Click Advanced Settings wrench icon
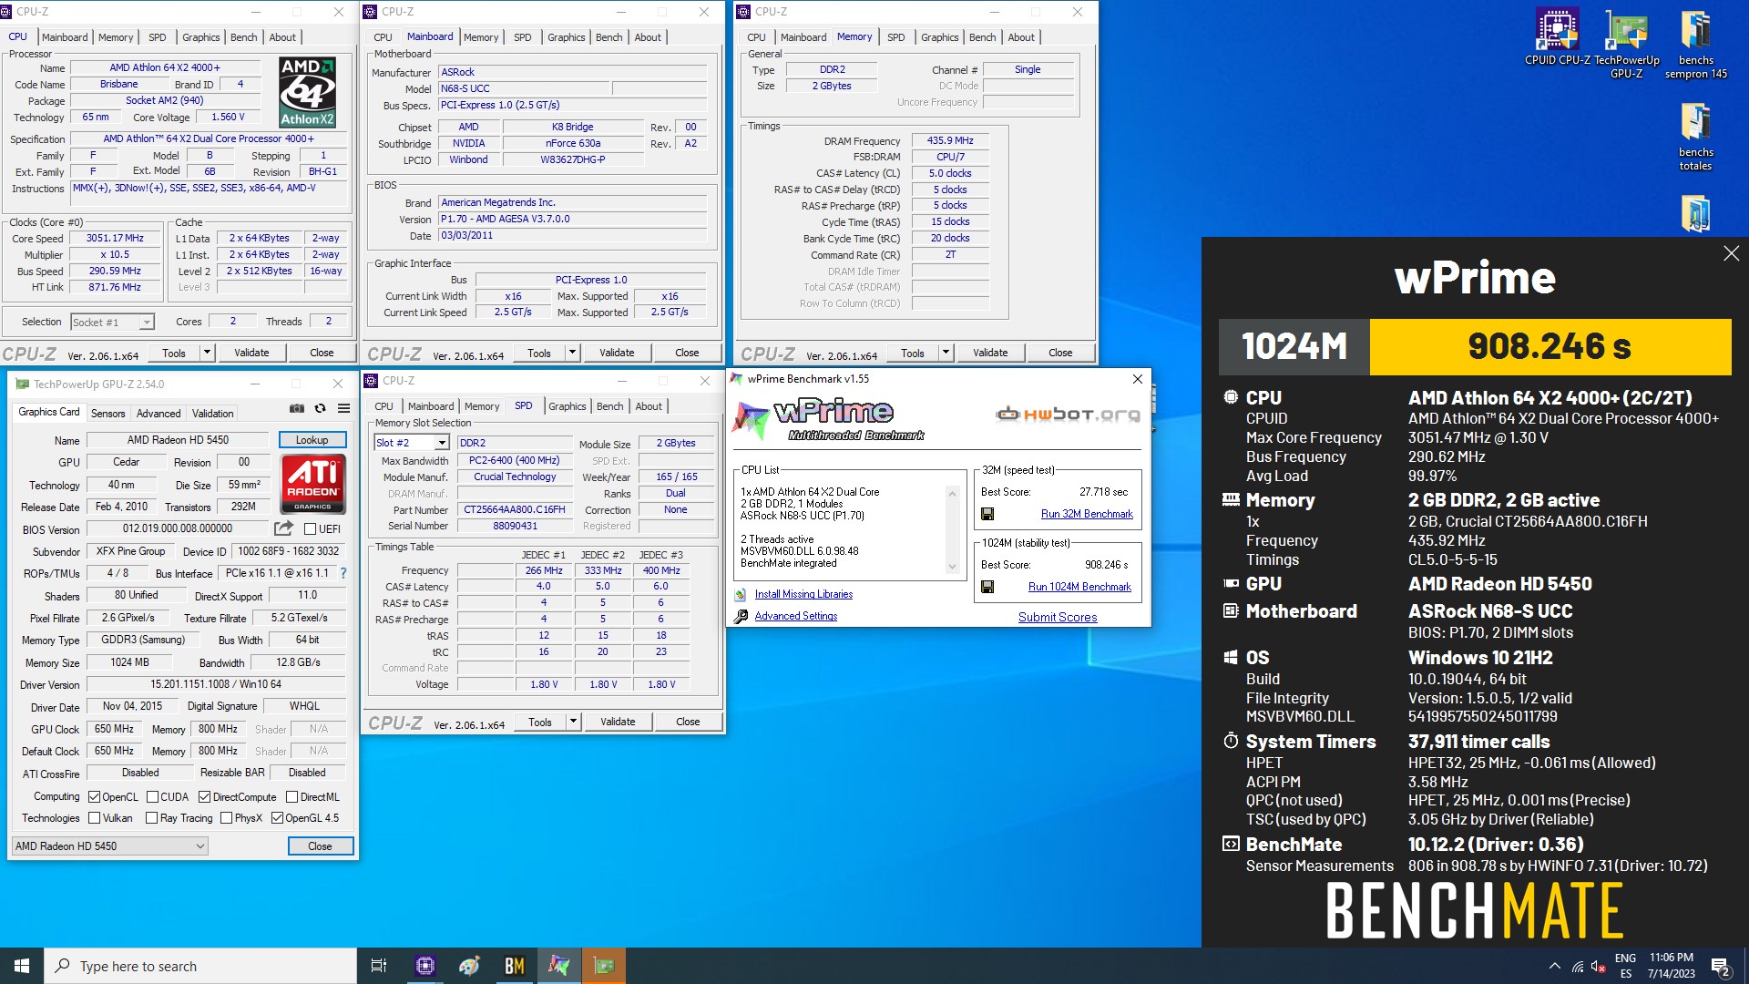The height and width of the screenshot is (984, 1749). pyautogui.click(x=741, y=616)
